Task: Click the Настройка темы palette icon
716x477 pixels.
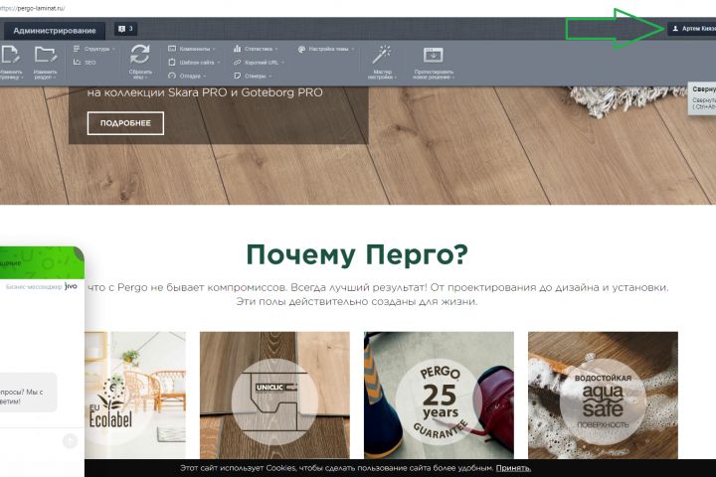Action: 301,49
